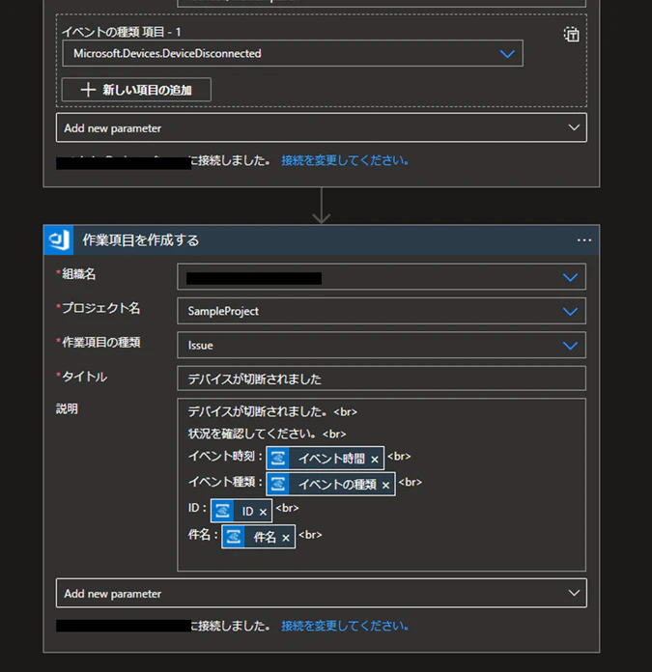
Task: Click the arrow connector to insert a step
Action: [321, 206]
